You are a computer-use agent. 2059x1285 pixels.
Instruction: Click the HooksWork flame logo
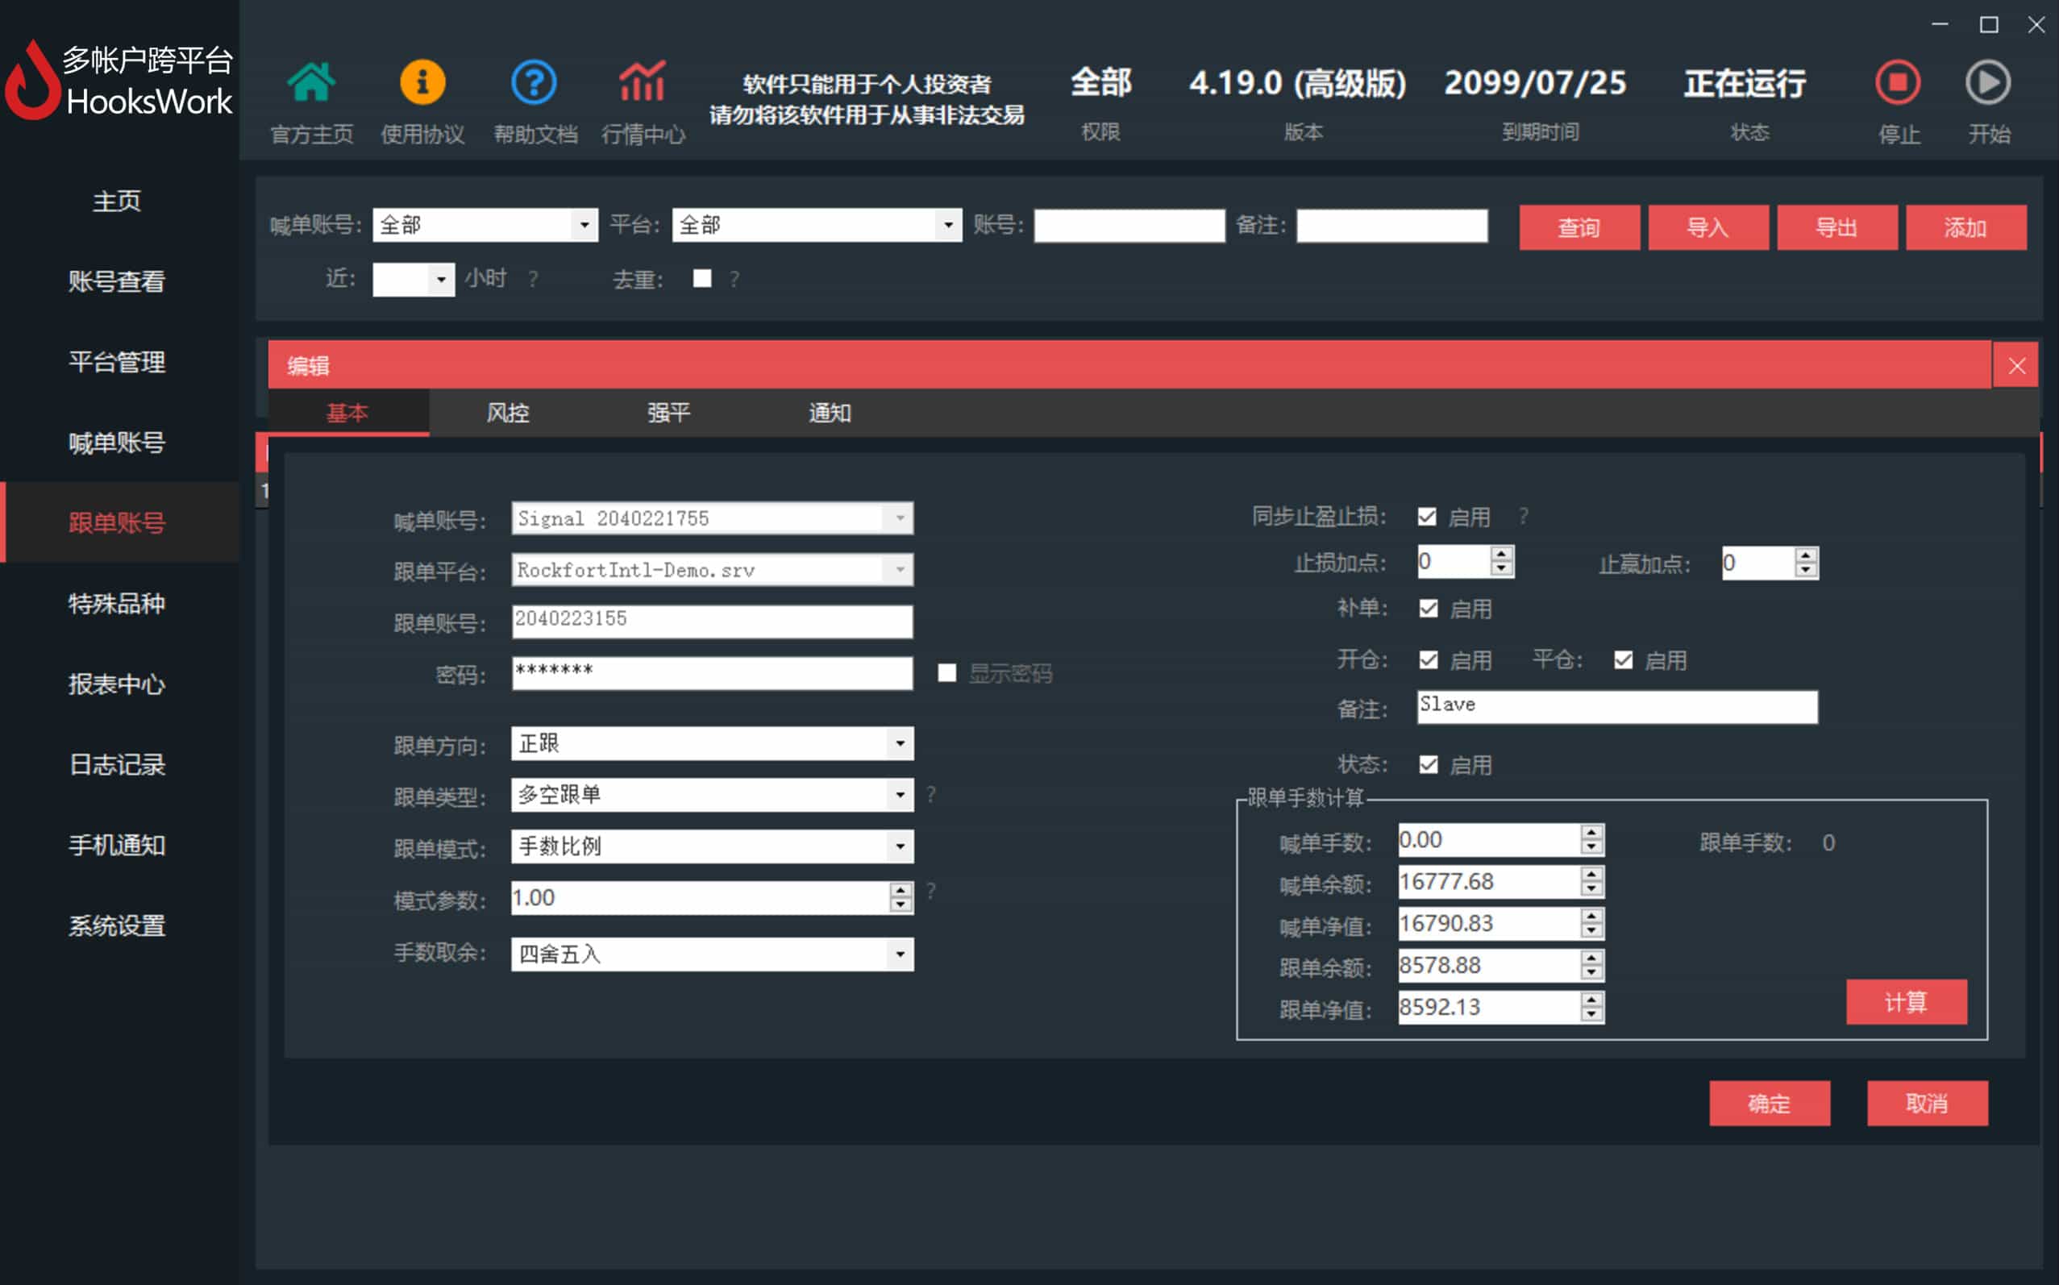tap(32, 81)
